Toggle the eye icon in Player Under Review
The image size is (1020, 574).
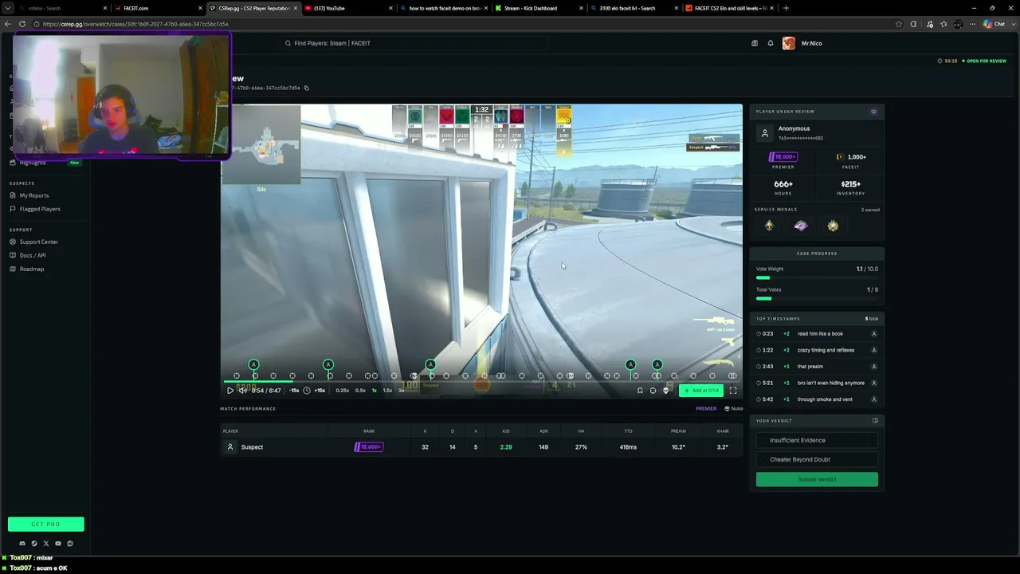[x=873, y=112]
